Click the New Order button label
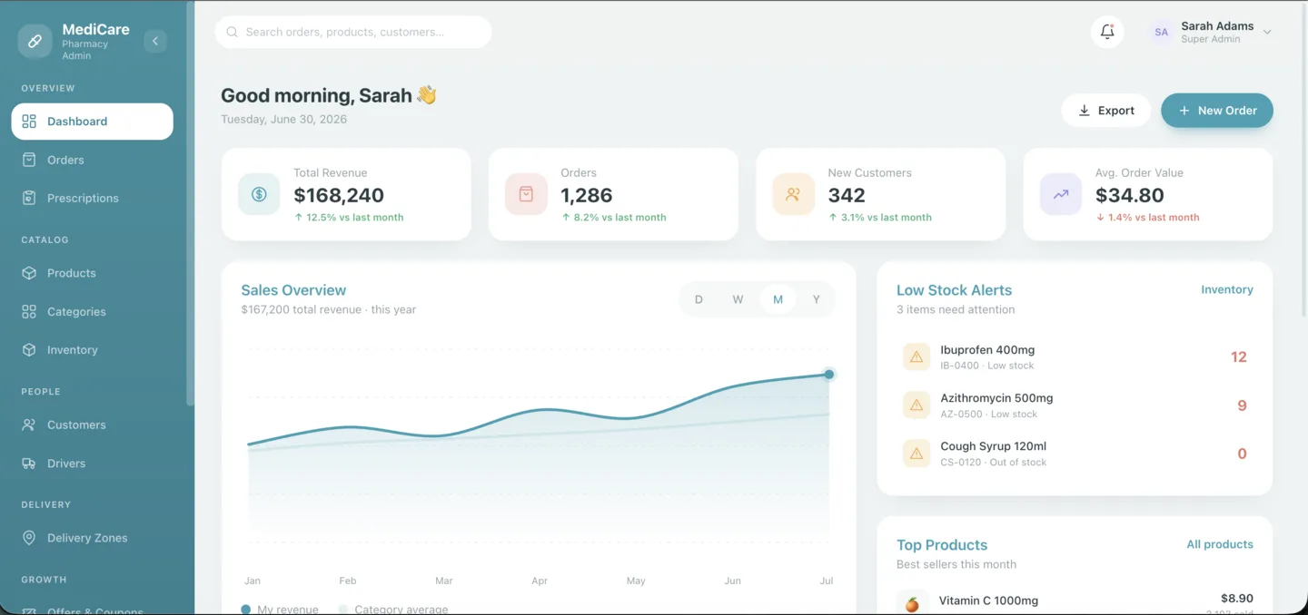Image resolution: width=1308 pixels, height=615 pixels. point(1227,111)
